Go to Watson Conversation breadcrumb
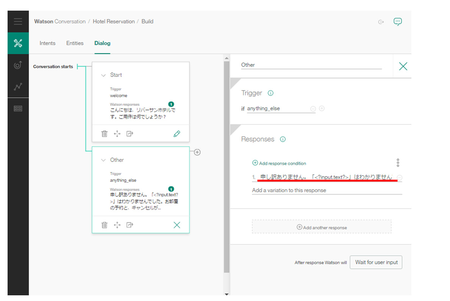The image size is (450, 301). click(x=60, y=22)
